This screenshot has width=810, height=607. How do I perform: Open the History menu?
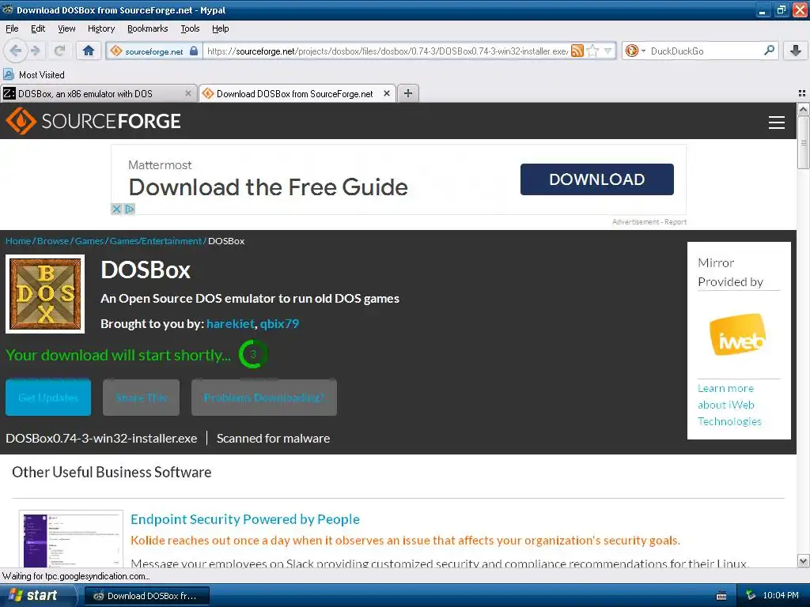[x=101, y=29]
